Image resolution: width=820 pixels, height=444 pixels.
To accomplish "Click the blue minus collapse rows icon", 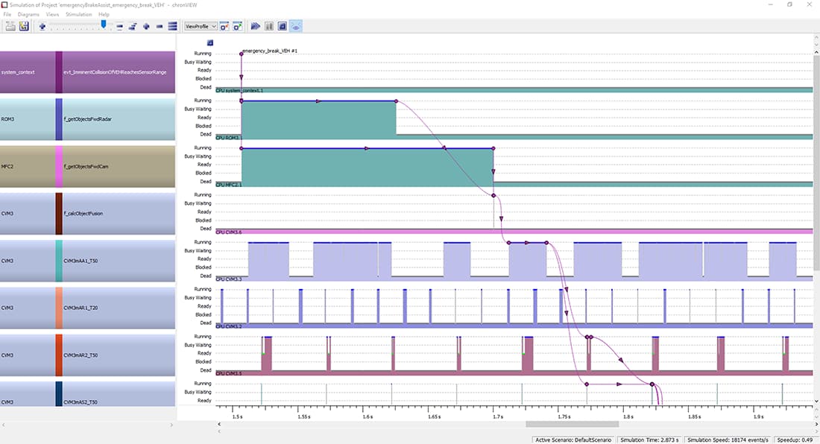I will tap(159, 26).
